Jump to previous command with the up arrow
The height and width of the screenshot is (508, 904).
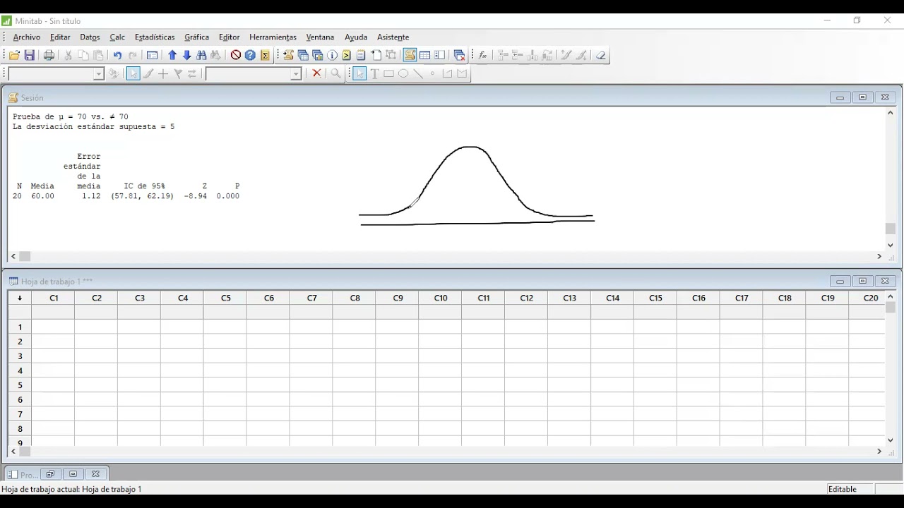click(x=172, y=55)
